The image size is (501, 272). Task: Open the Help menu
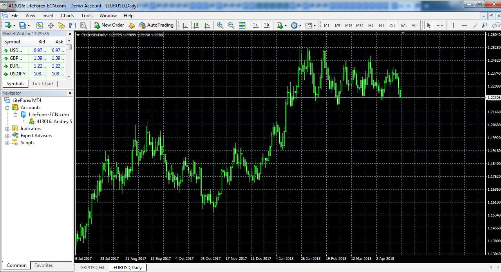point(128,16)
